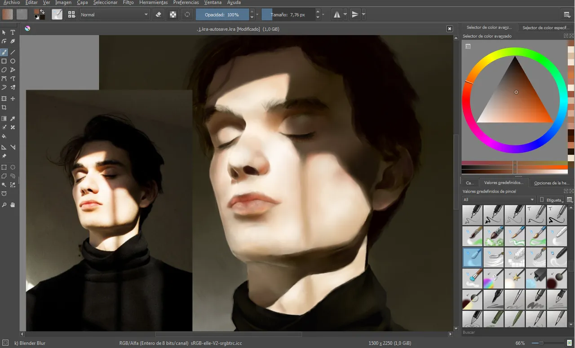Select the Assistant ruler tool
Viewport: 575px width, 348px height.
click(4, 147)
